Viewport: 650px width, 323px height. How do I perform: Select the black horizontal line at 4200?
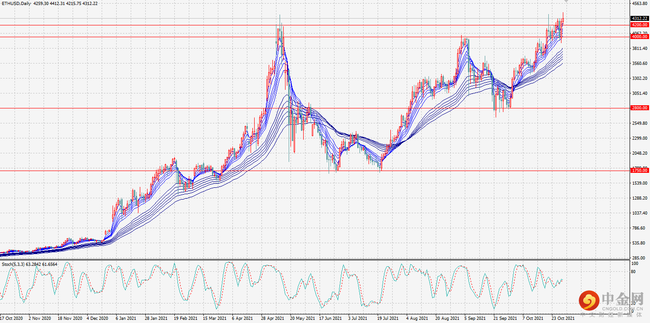[315, 25]
